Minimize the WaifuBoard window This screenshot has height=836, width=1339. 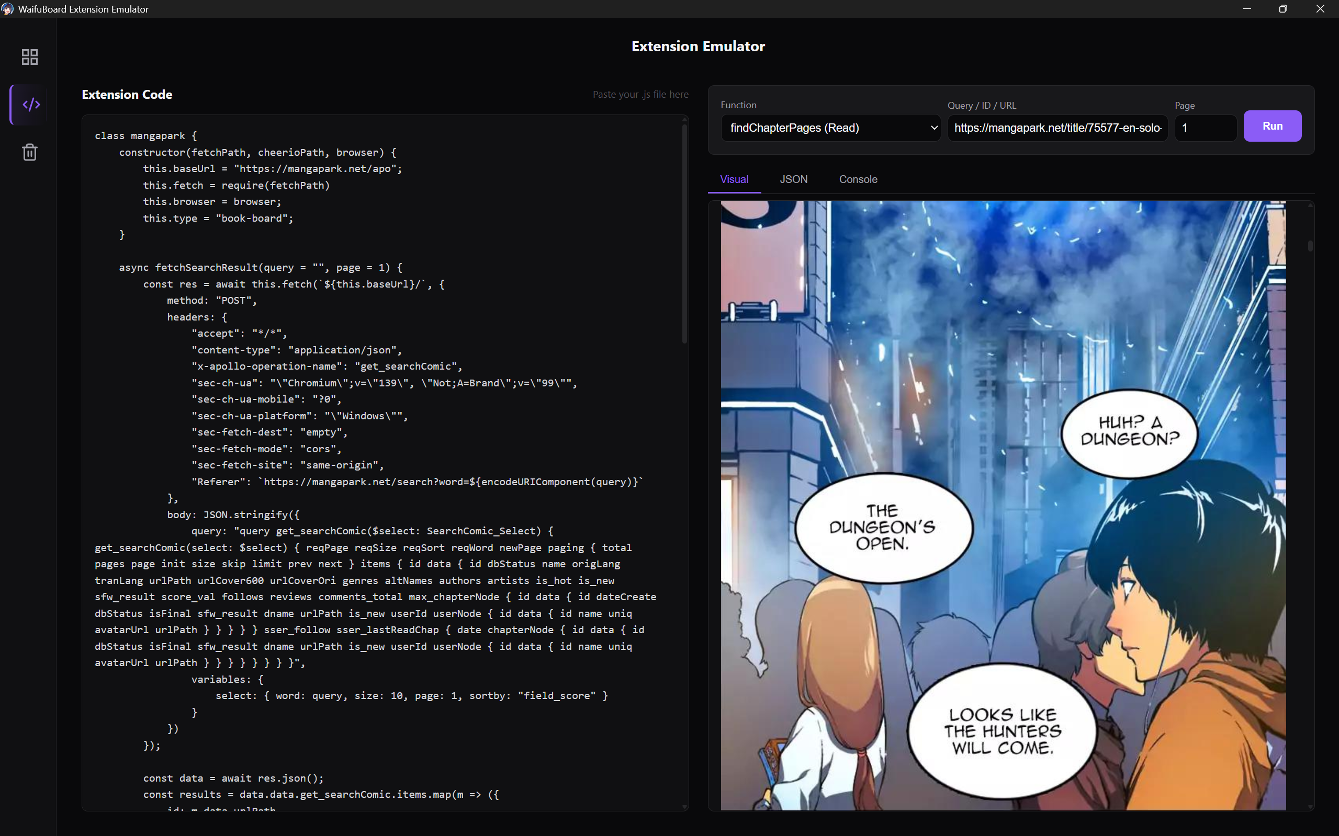tap(1246, 9)
